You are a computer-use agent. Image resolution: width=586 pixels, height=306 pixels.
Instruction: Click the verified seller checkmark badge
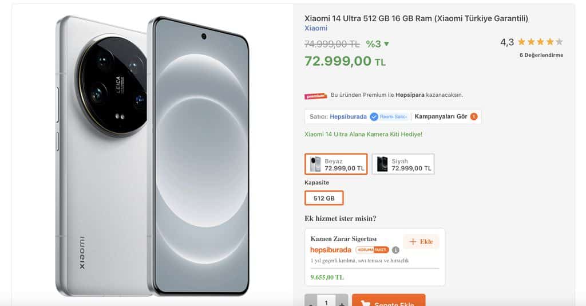374,117
